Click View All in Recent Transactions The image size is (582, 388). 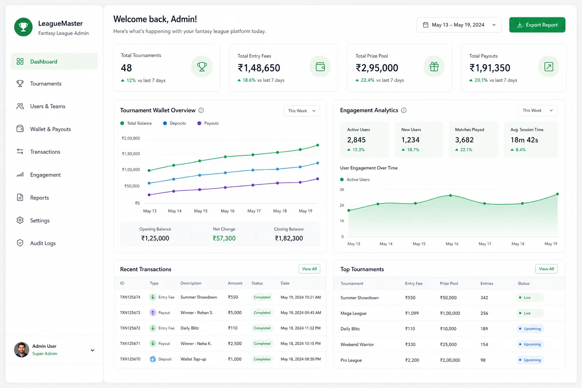coord(309,269)
